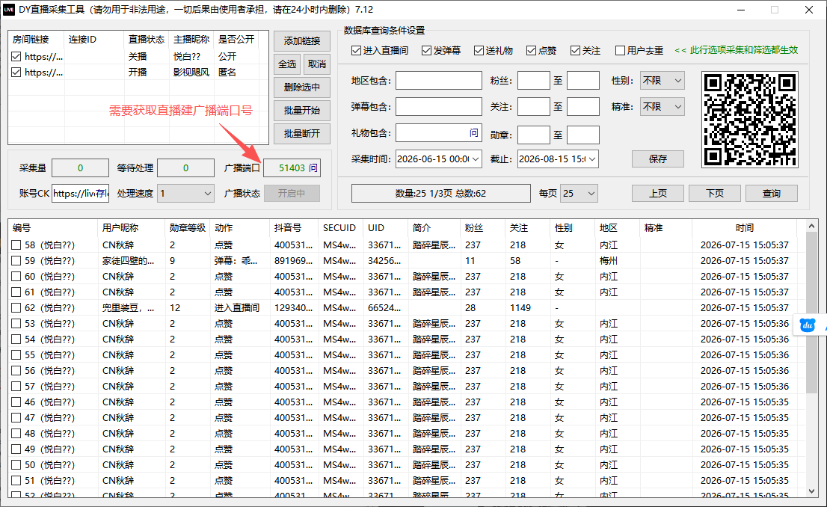Open the 处理速度 dropdown
Viewport: 827px width, 507px height.
[185, 194]
